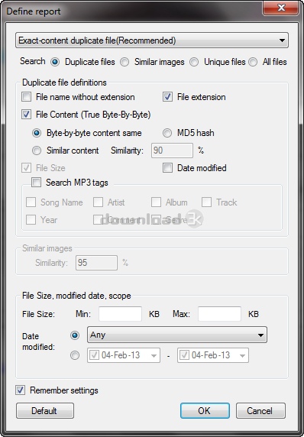Screen dimensions: 304x437
Task: Click the Max file size input field
Action: pyautogui.click(x=219, y=314)
